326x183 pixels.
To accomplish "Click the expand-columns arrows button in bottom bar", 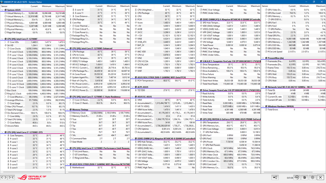I will (x=4, y=177).
